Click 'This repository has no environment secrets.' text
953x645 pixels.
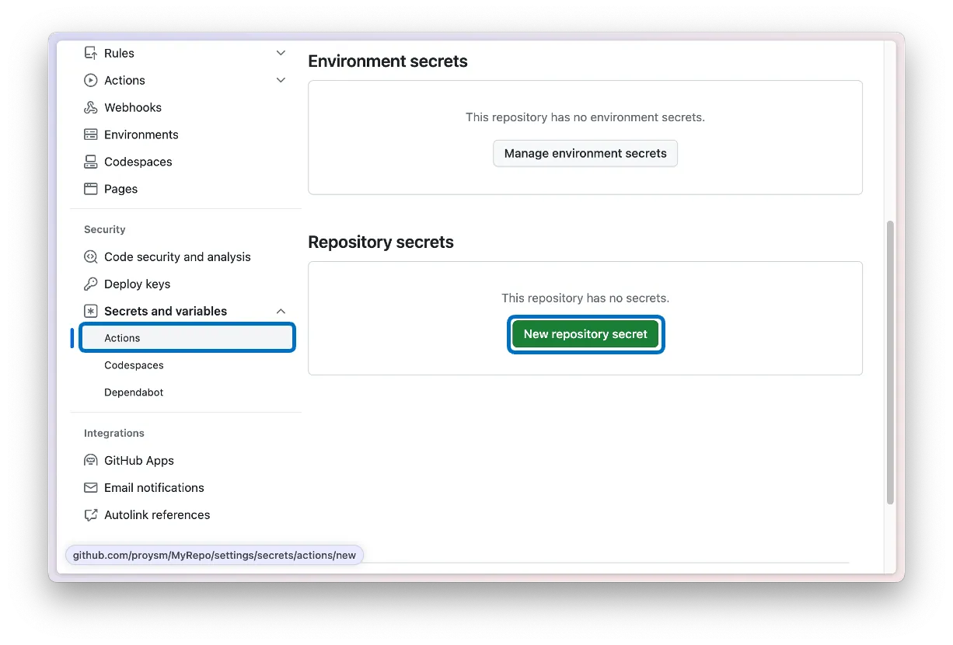click(x=585, y=117)
